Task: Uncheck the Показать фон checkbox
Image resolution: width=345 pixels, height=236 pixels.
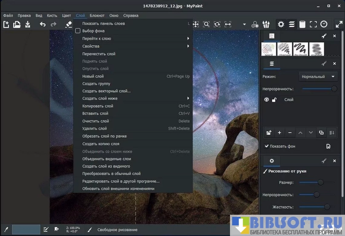Action: pyautogui.click(x=267, y=146)
